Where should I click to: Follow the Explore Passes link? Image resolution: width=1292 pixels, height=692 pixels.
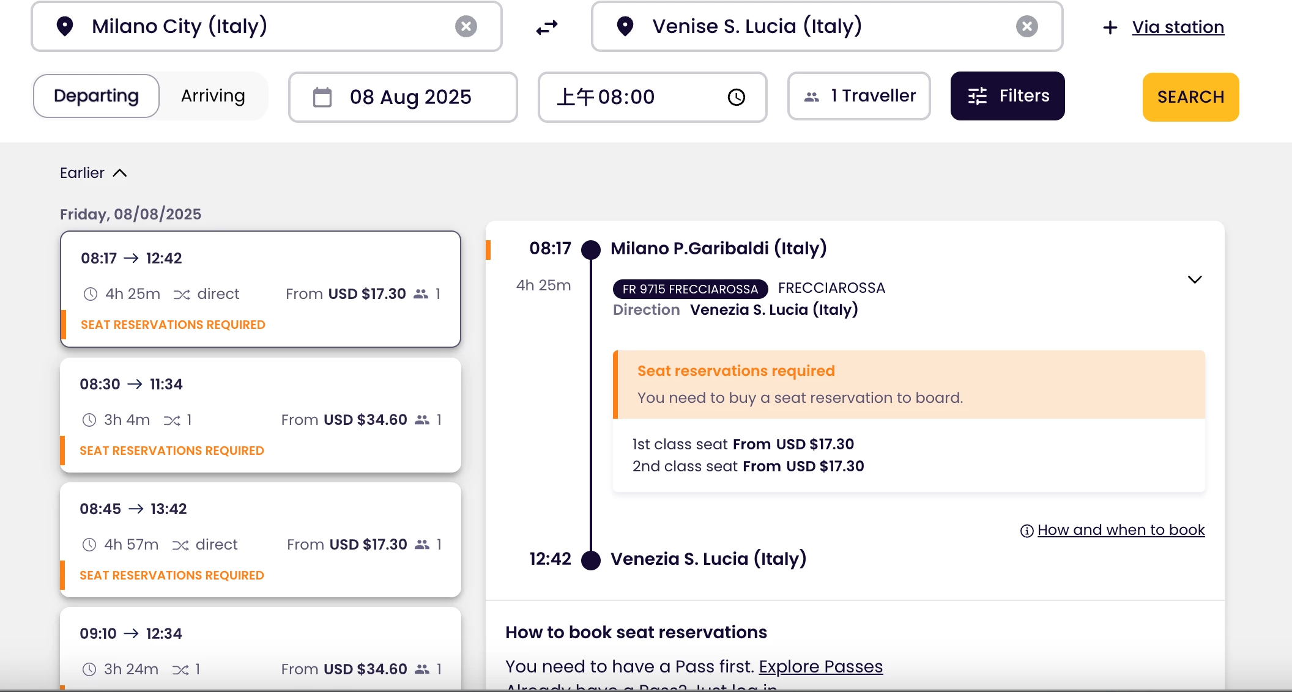[x=820, y=666]
